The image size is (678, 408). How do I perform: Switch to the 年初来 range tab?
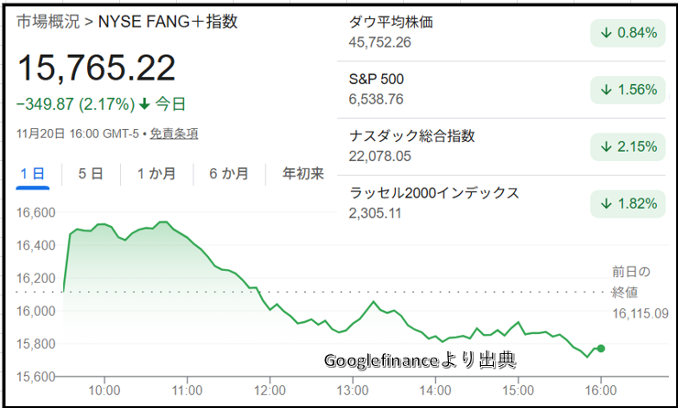point(302,174)
